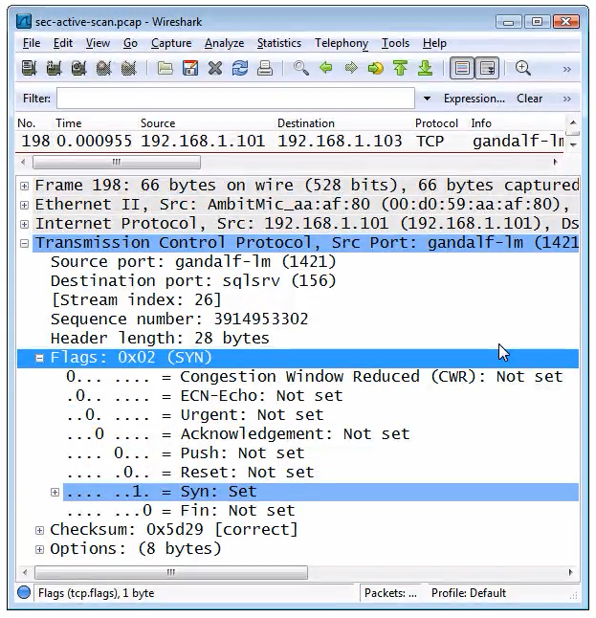Image resolution: width=596 pixels, height=618 pixels.
Task: Sort by the Protocol column header
Action: [x=436, y=123]
